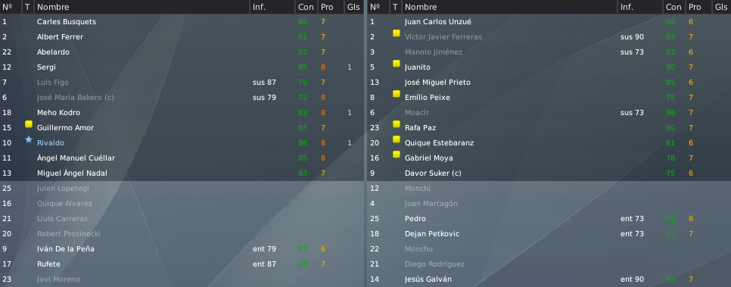731x287 pixels.
Task: Sort the left team by Con header
Action: [x=306, y=7]
